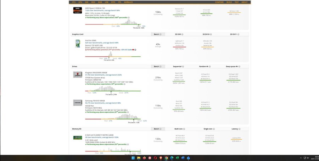The height and width of the screenshot is (161, 319).
Task: Open Samsung 750 EVO user benchmarks link
Action: (x=102, y=102)
